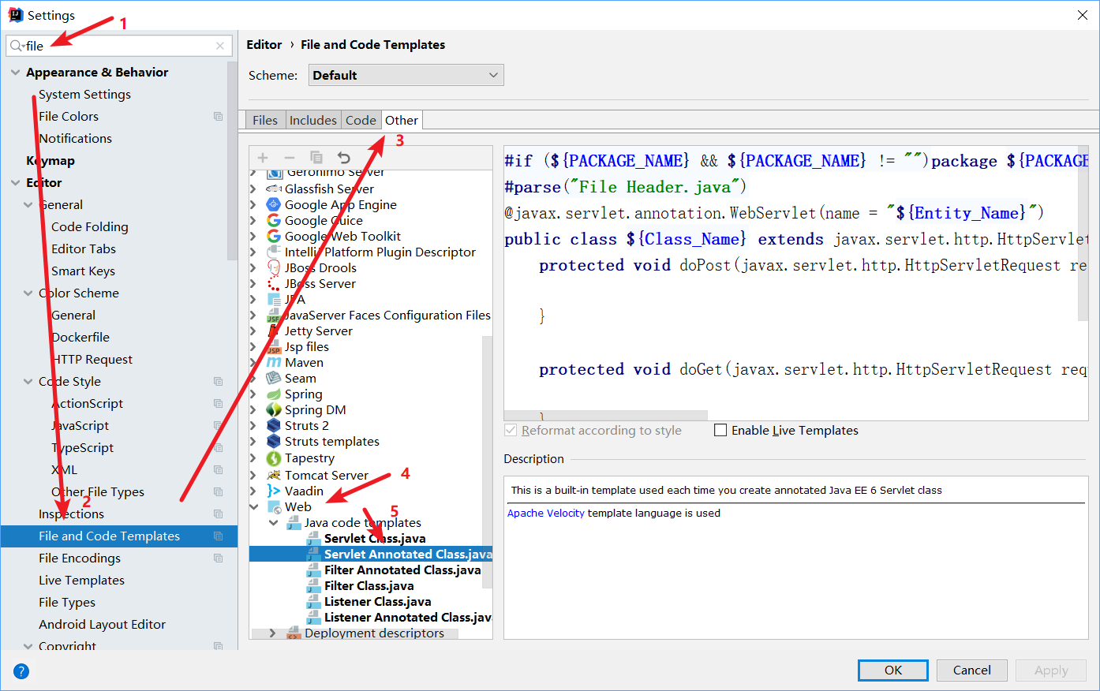Collapse the Web template group
Viewport: 1100px width, 691px height.
(254, 506)
